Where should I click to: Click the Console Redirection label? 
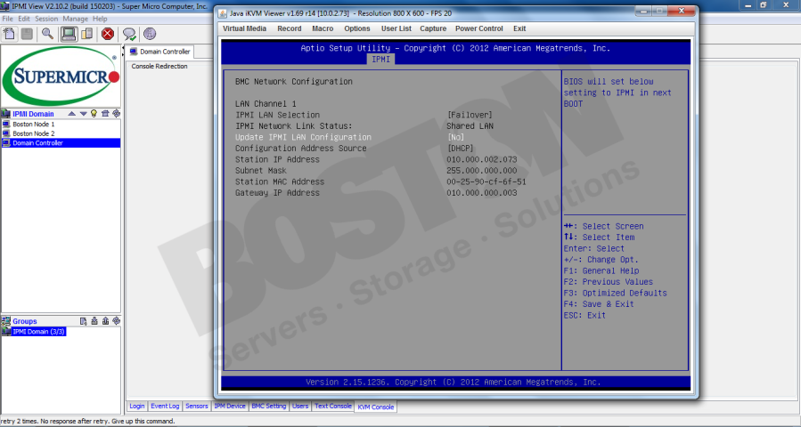[159, 67]
